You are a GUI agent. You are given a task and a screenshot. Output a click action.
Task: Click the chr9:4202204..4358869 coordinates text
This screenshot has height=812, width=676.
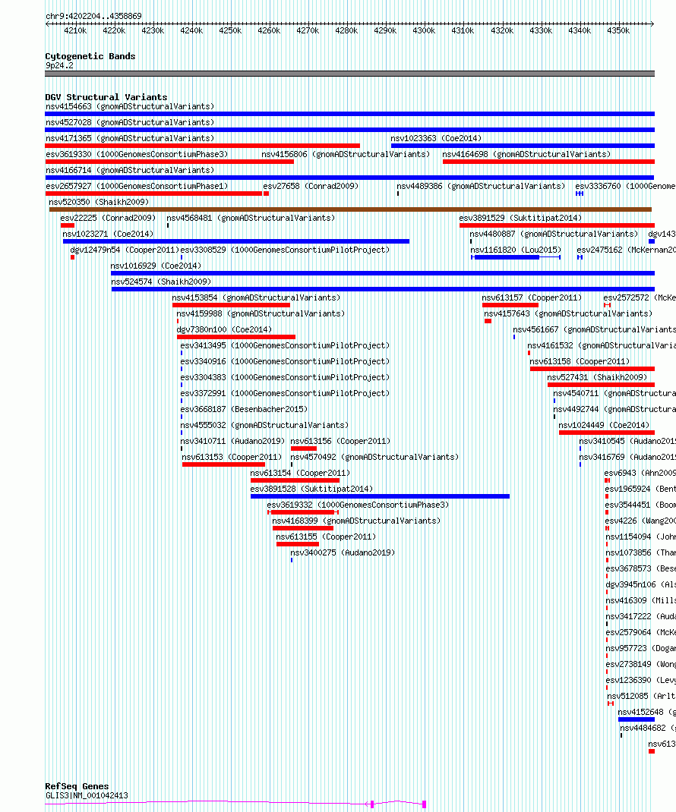93,16
